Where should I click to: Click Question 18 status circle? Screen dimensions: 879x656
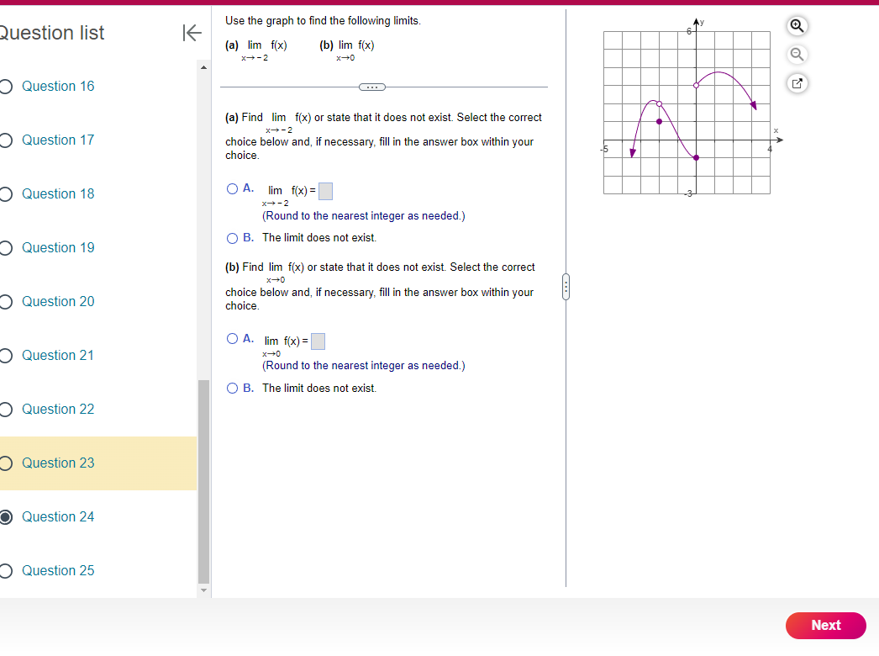[6, 194]
